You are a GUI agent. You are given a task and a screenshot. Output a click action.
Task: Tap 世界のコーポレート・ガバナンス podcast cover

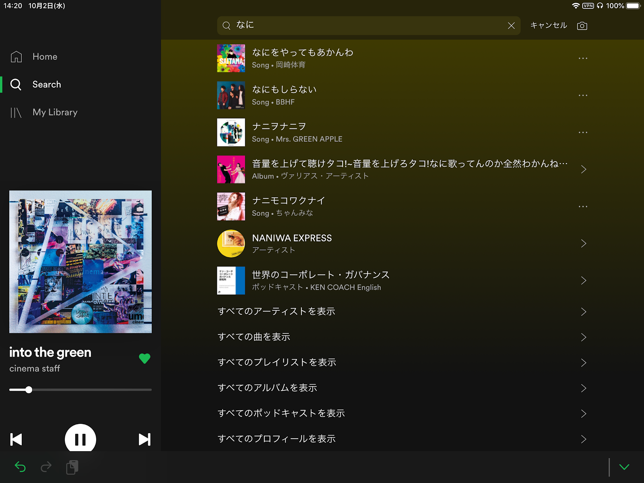(x=231, y=281)
